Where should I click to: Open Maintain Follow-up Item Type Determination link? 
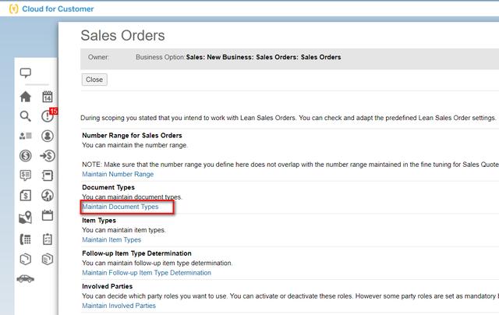(x=147, y=273)
